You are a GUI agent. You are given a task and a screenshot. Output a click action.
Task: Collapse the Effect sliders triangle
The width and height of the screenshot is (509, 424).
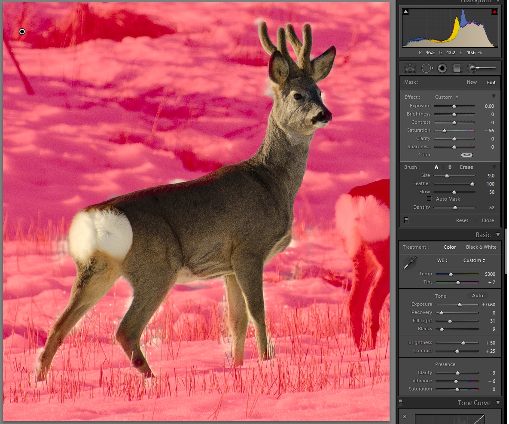coord(494,96)
